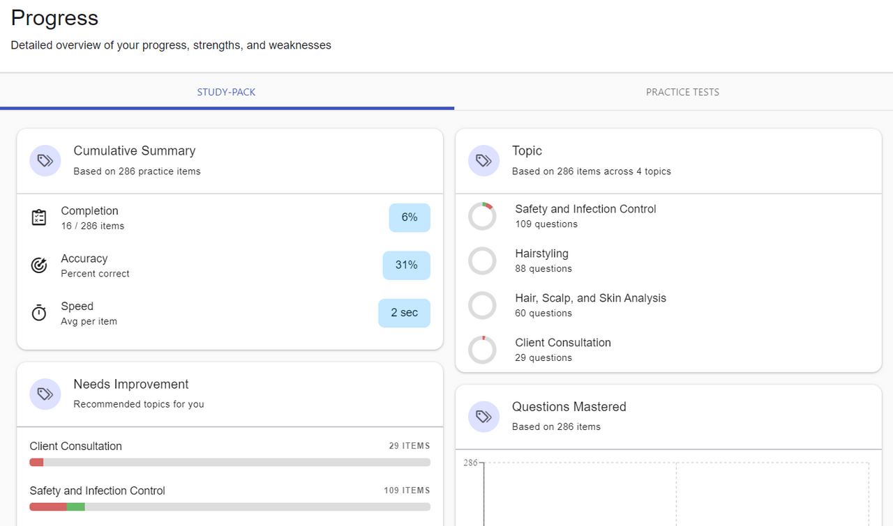Click the Safety and Infection Control donut chart
This screenshot has height=526, width=893.
482,216
